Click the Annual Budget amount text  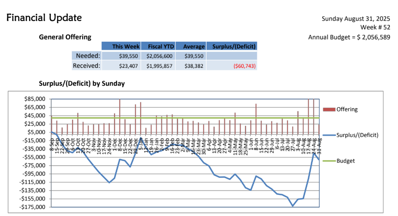[x=349, y=37]
